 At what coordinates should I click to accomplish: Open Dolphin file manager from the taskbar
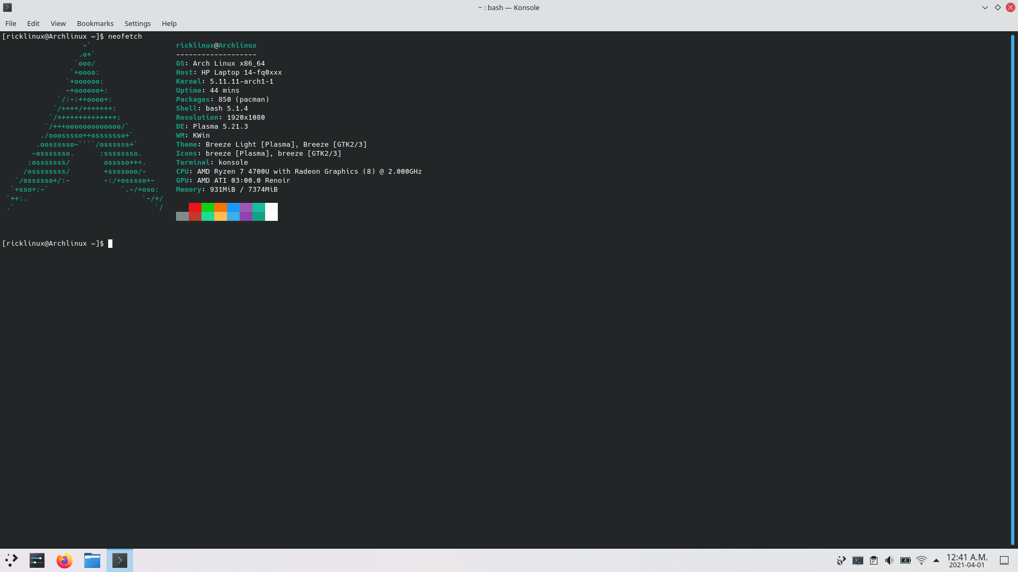point(92,560)
